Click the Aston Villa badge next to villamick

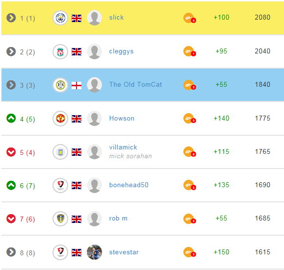point(60,152)
